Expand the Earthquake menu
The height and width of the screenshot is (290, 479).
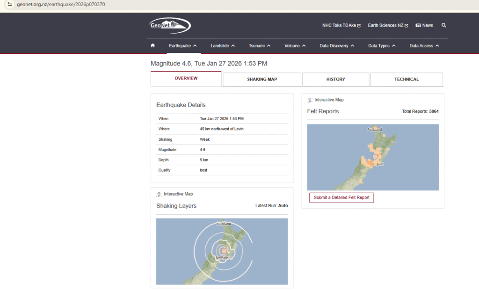(182, 46)
